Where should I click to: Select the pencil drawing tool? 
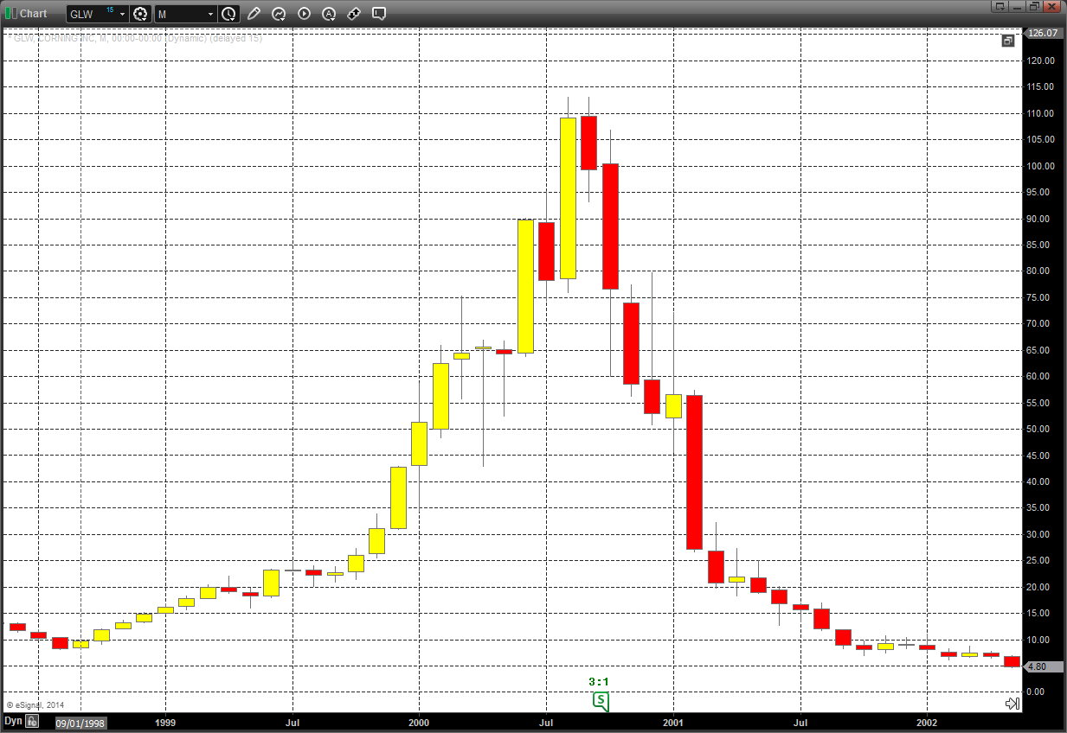coord(254,14)
